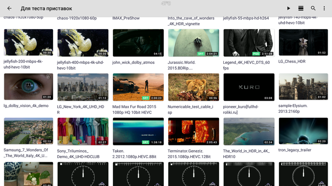This screenshot has width=332, height=186.
Task: Click SRT badge on Taken.2 thumbnail
Action: pyautogui.click(x=145, y=143)
